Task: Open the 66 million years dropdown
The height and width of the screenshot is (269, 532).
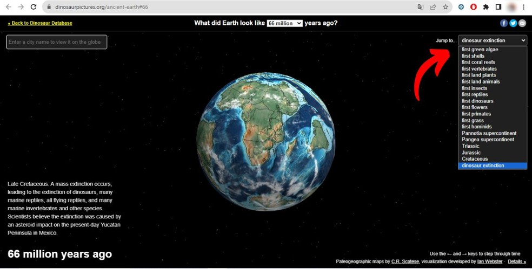Action: 284,23
